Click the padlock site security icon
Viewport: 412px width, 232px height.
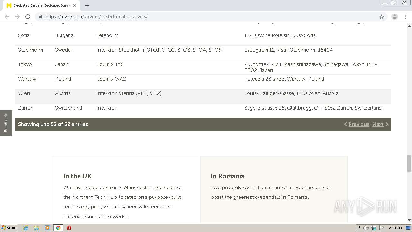tap(40, 17)
